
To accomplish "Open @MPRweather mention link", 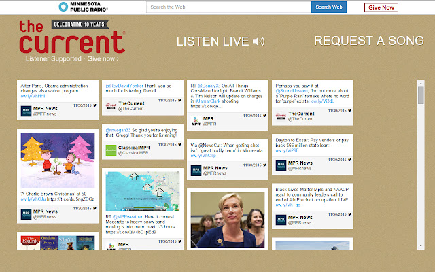I will pyautogui.click(x=128, y=216).
